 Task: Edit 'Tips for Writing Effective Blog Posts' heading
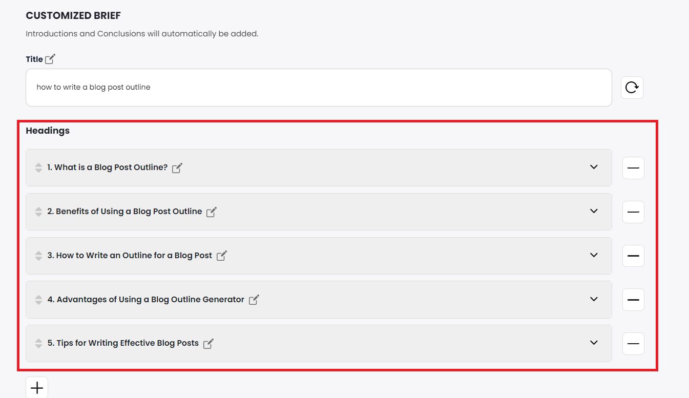(x=208, y=344)
